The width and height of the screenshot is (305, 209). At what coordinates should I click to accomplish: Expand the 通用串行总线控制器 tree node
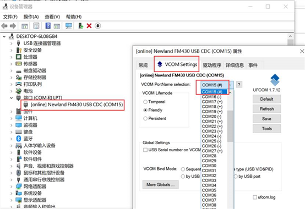tap(11, 180)
